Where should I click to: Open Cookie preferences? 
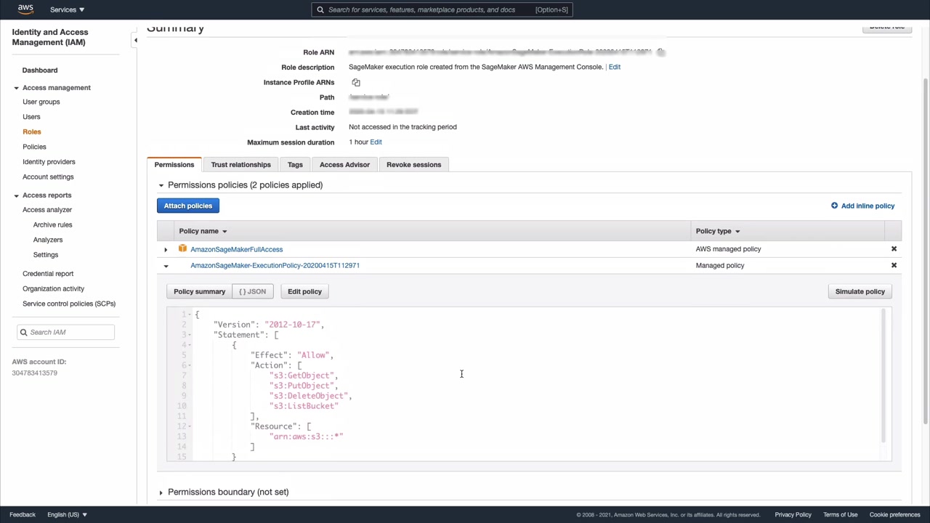point(895,515)
